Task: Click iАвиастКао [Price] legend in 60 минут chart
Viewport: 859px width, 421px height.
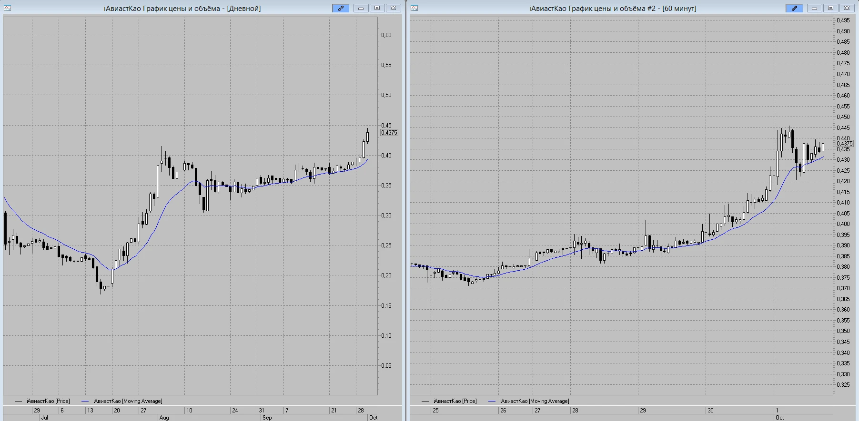Action: 455,401
